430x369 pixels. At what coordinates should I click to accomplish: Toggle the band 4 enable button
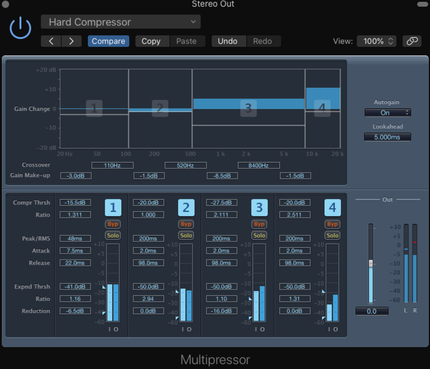(x=333, y=208)
